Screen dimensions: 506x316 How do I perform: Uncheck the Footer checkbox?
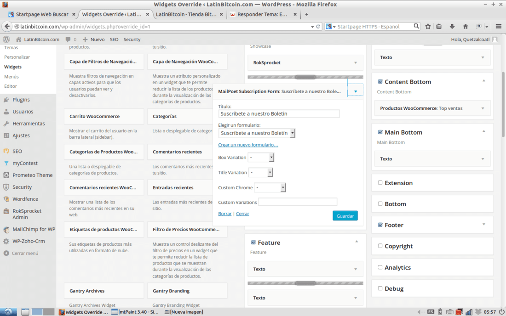(x=380, y=225)
